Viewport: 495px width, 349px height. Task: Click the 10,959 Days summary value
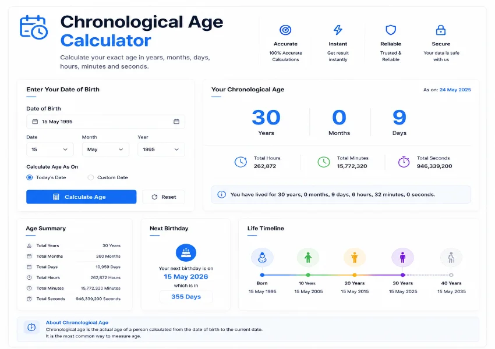(108, 267)
